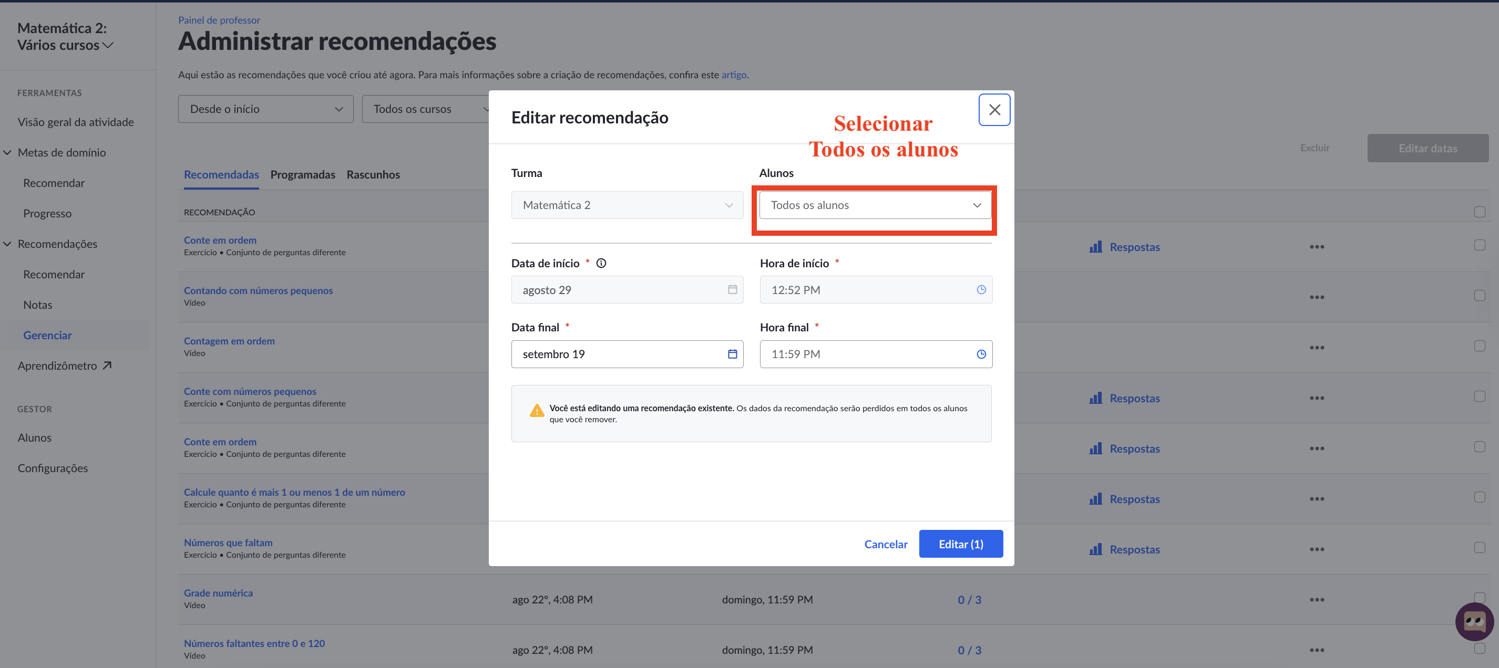This screenshot has width=1499, height=668.
Task: Click Cancelar in the dialog
Action: coord(886,544)
